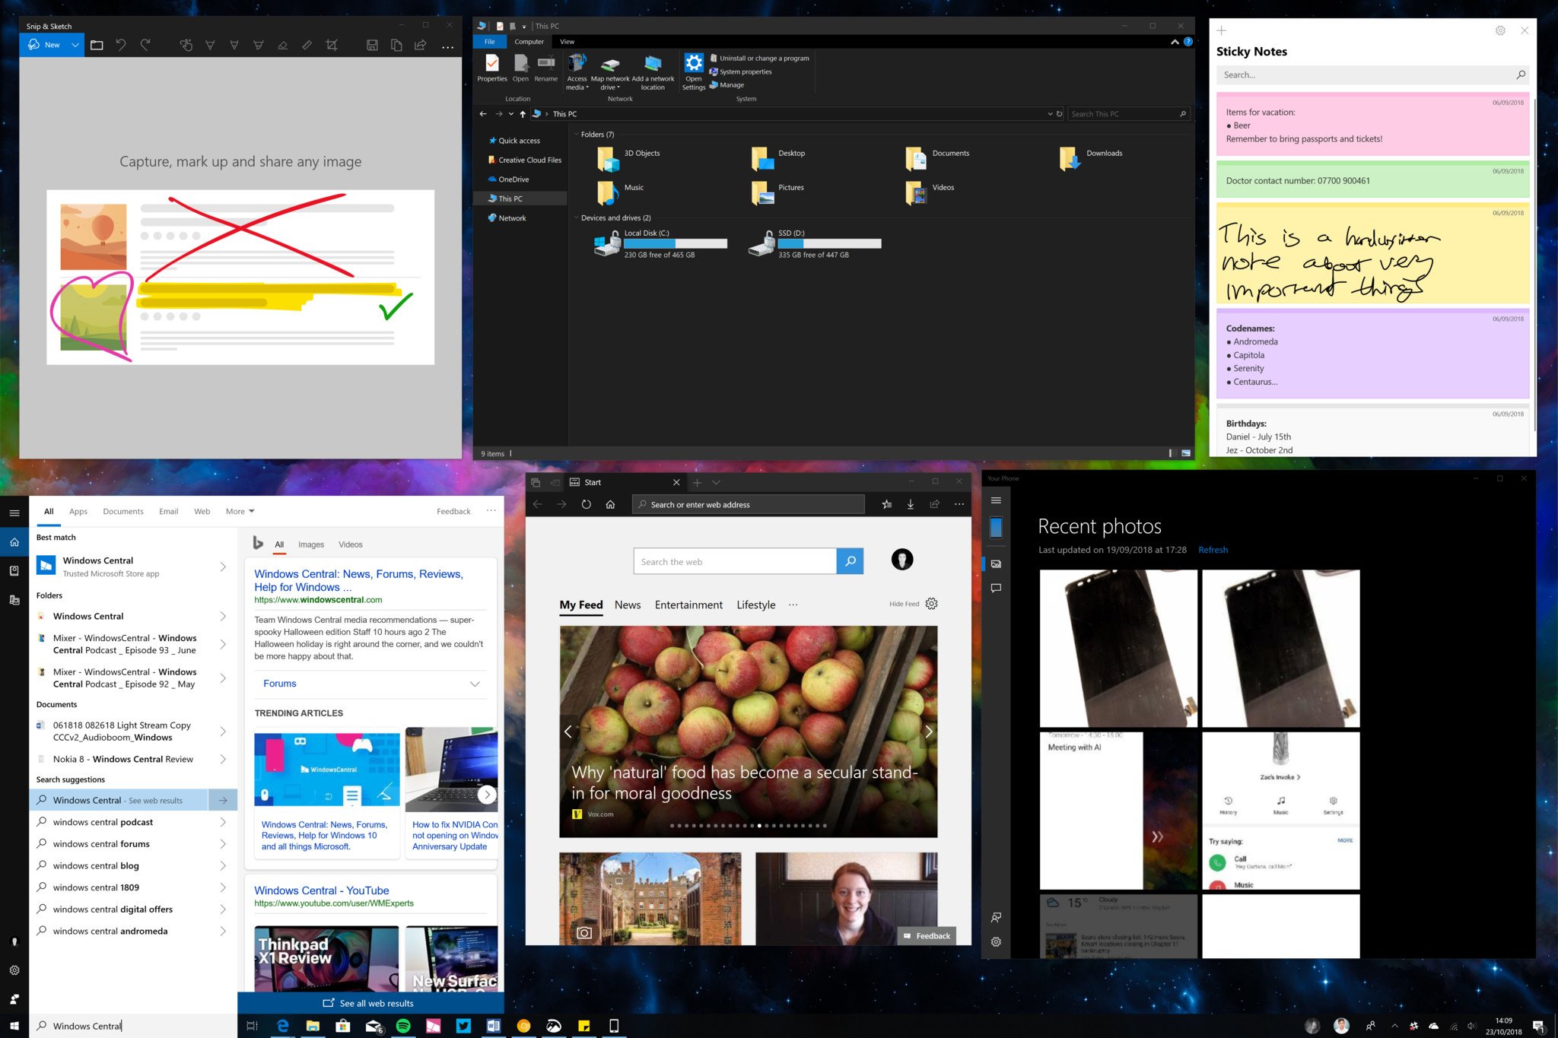Expand the Forums section in Bing results

pyautogui.click(x=484, y=684)
